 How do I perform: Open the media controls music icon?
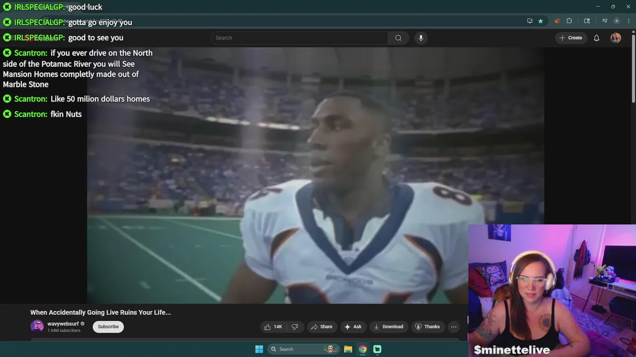[605, 21]
